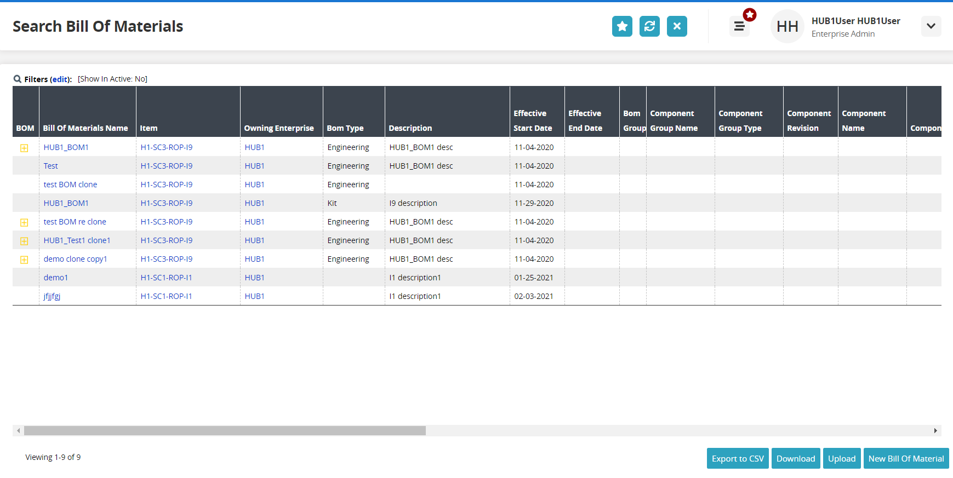
Task: Click the filters magnifier search icon
Action: pyautogui.click(x=18, y=79)
